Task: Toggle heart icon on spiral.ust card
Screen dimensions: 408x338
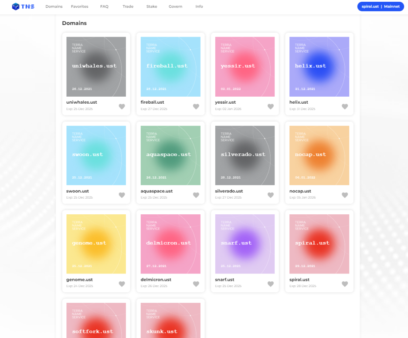Action: pos(345,284)
